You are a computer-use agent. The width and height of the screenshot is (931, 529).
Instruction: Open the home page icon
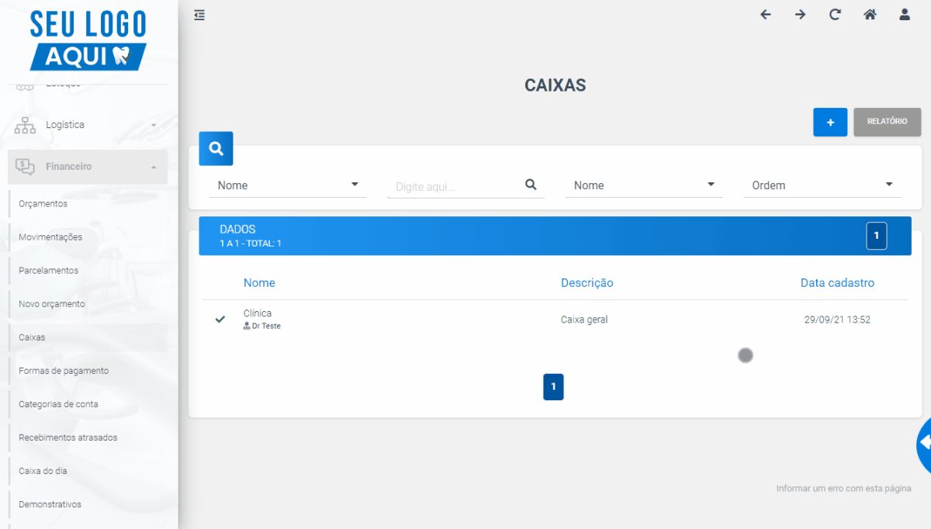pos(870,15)
